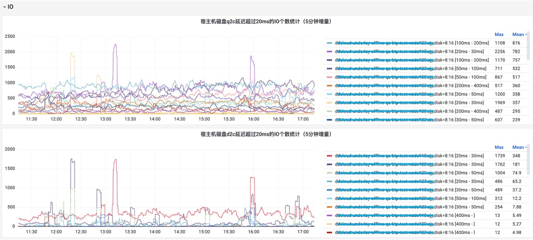The height and width of the screenshot is (240, 533).
Task: Click purple swatch of q2c series with Max 2256
Action: point(329,52)
